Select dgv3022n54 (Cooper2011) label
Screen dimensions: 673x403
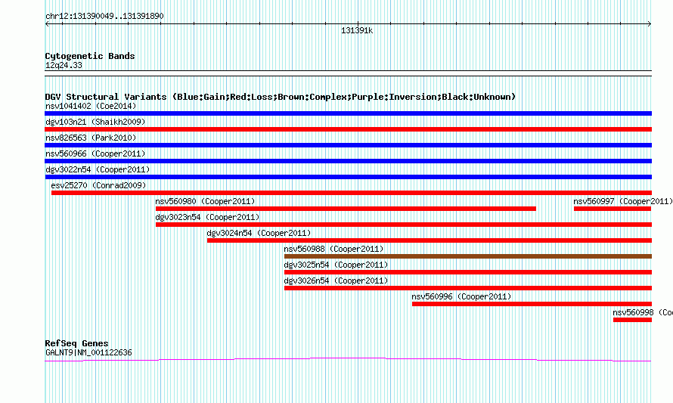[98, 169]
